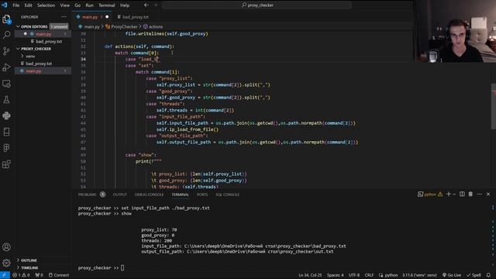Open the Help menu
Image resolution: width=496 pixels, height=279 pixels.
(125, 5)
